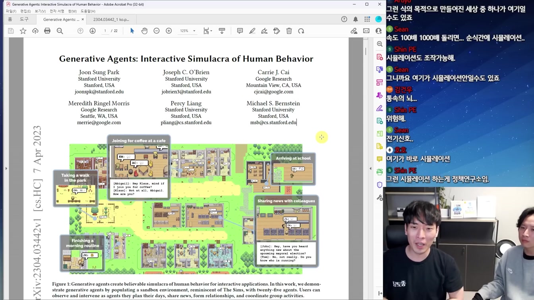
Task: Click the vertical document scrollbar thumb
Action: point(366,51)
